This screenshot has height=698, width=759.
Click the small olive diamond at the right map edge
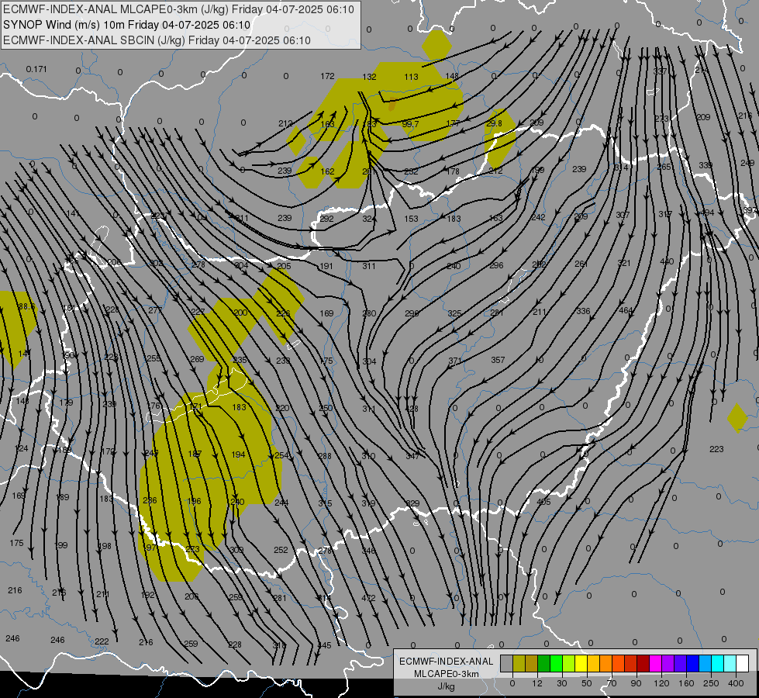pos(737,418)
